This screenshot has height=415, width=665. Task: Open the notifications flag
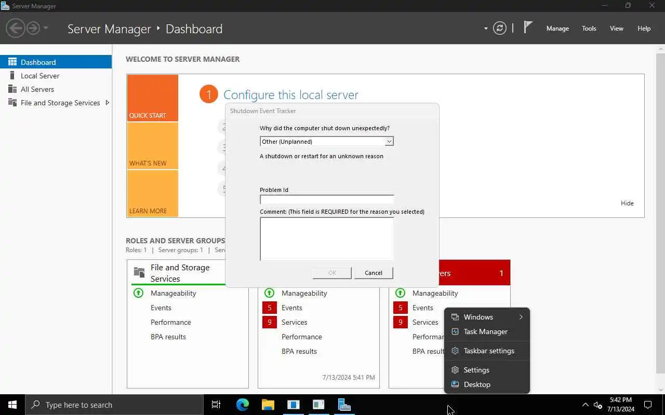tap(528, 28)
